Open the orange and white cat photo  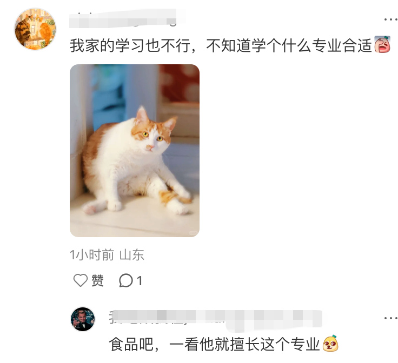click(135, 151)
